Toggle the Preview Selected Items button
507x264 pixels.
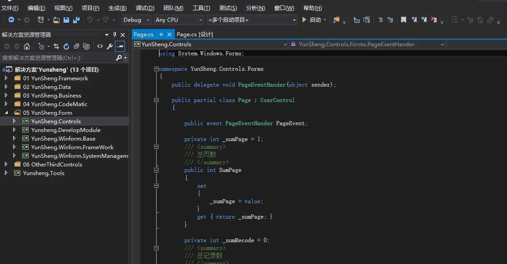(x=120, y=46)
